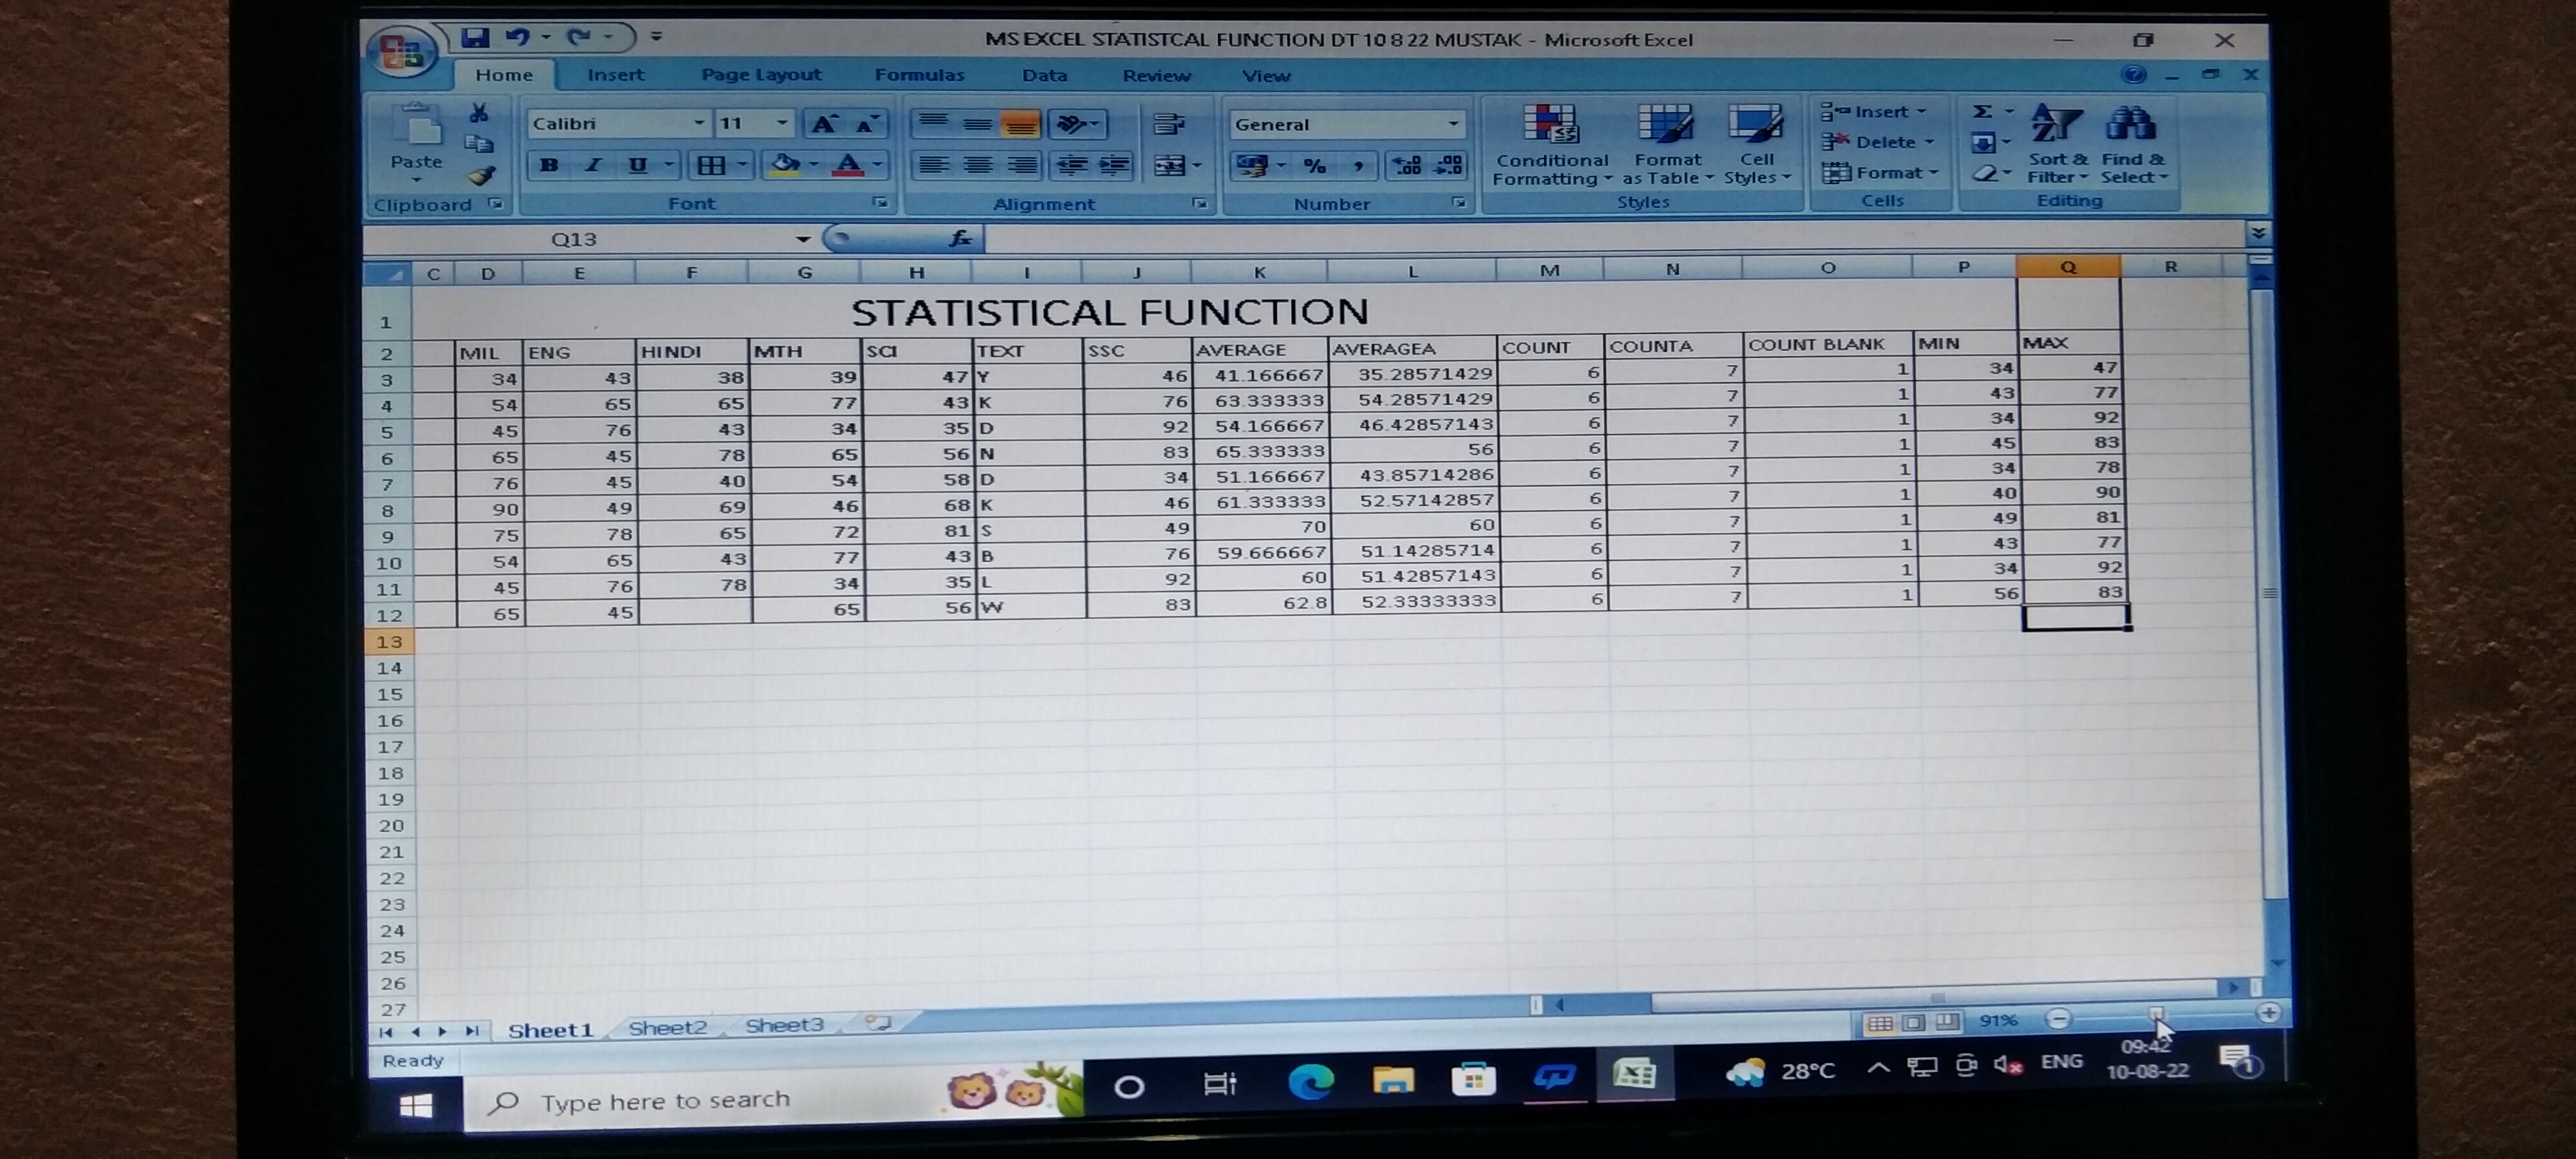Open Microsoft Edge from the taskbar

(1310, 1081)
